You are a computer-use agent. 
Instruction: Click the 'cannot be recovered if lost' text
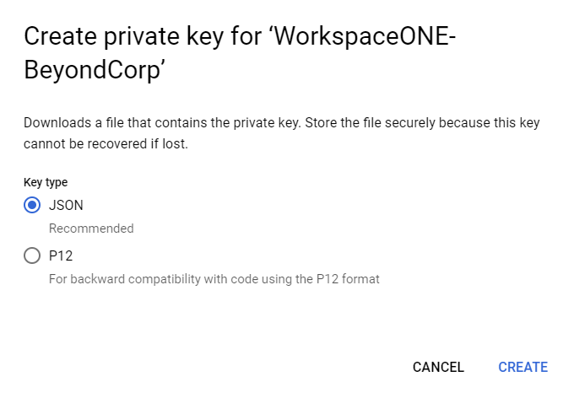[x=105, y=144]
